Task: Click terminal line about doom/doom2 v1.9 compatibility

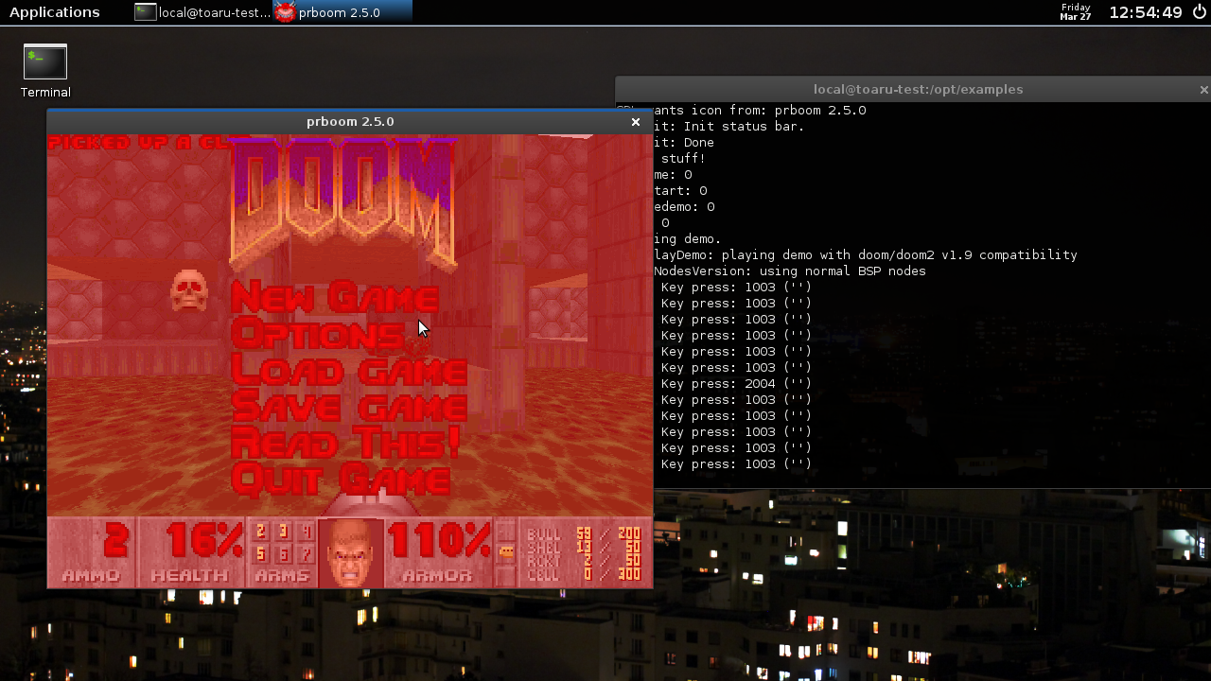Action: point(865,254)
